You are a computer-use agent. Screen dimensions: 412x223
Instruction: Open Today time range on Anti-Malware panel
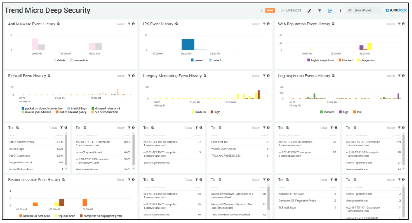(121, 24)
